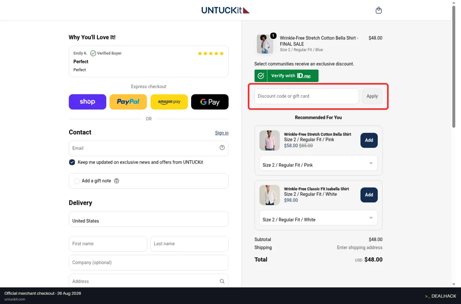The image size is (461, 304).
Task: Click the Recommended For You heading
Action: [x=318, y=117]
